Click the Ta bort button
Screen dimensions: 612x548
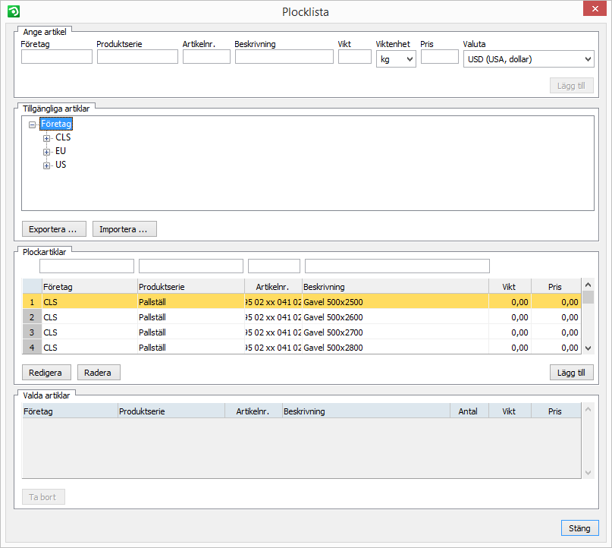pos(43,497)
